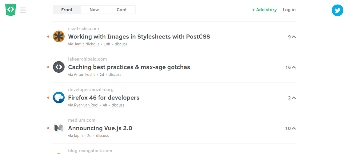Upvote the Firefox 46 story
348x154 pixels.
pos(294,98)
